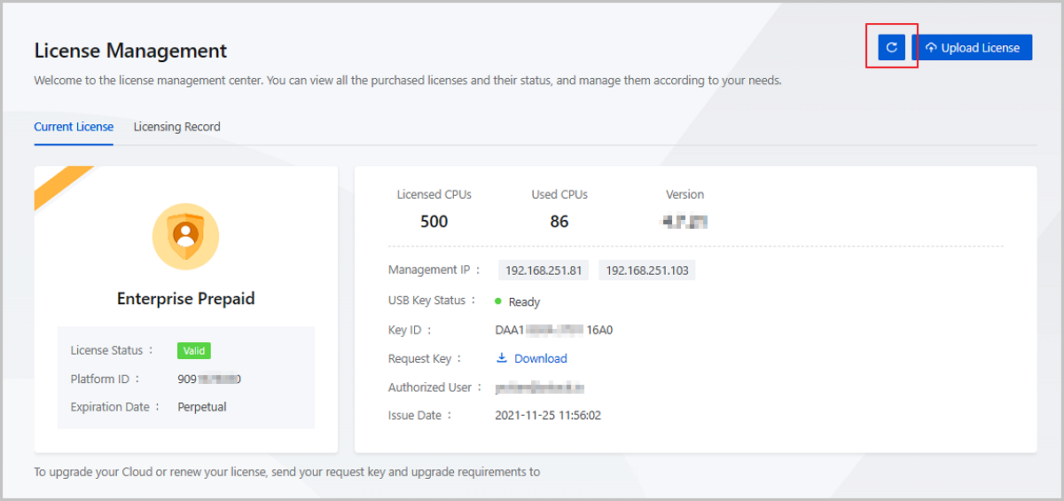Screen dimensions: 1064x501
Task: Click the Perpetual expiration date value
Action: click(201, 407)
